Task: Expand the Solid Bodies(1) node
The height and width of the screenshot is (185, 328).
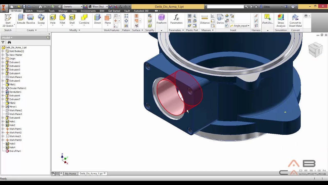Action: 3,51
